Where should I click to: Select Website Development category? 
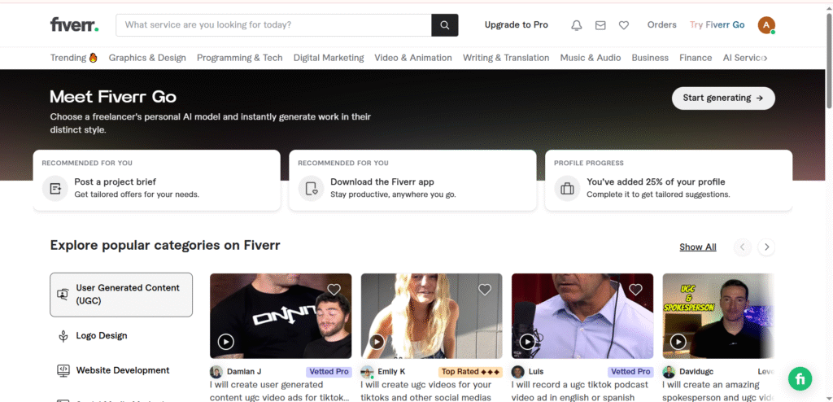pos(121,370)
